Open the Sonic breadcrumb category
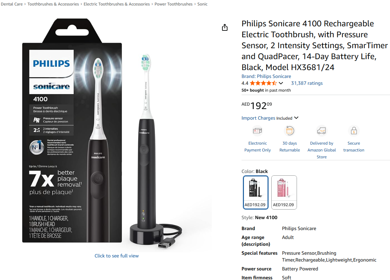This screenshot has width=390, height=280. 202,4
